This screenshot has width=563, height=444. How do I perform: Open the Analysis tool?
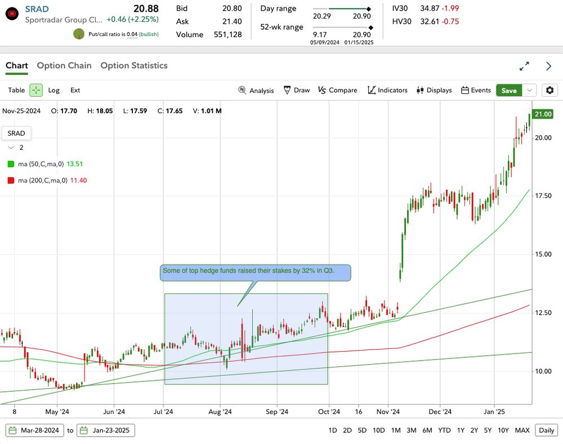click(x=256, y=90)
